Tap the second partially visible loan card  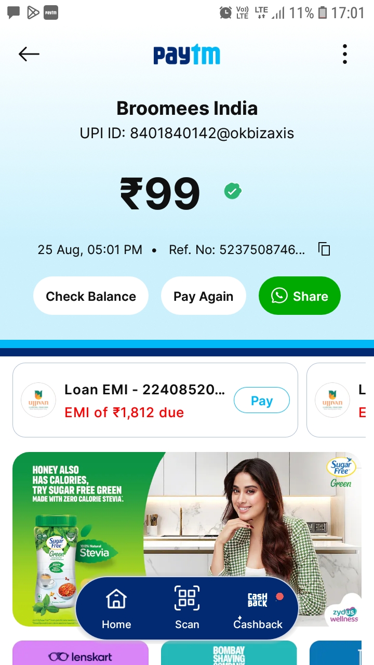click(340, 400)
